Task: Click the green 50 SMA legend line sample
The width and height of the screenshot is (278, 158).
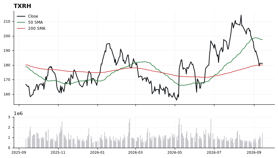Action: coord(21,22)
